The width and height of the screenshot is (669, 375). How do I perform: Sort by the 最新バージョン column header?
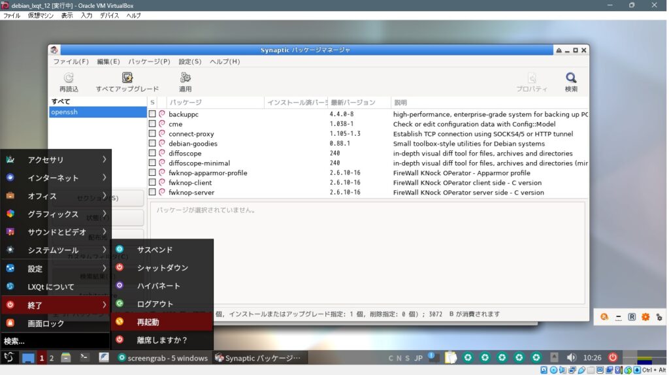(x=359, y=103)
